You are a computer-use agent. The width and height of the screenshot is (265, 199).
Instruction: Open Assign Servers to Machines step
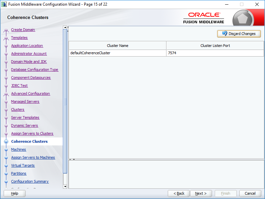click(x=33, y=157)
